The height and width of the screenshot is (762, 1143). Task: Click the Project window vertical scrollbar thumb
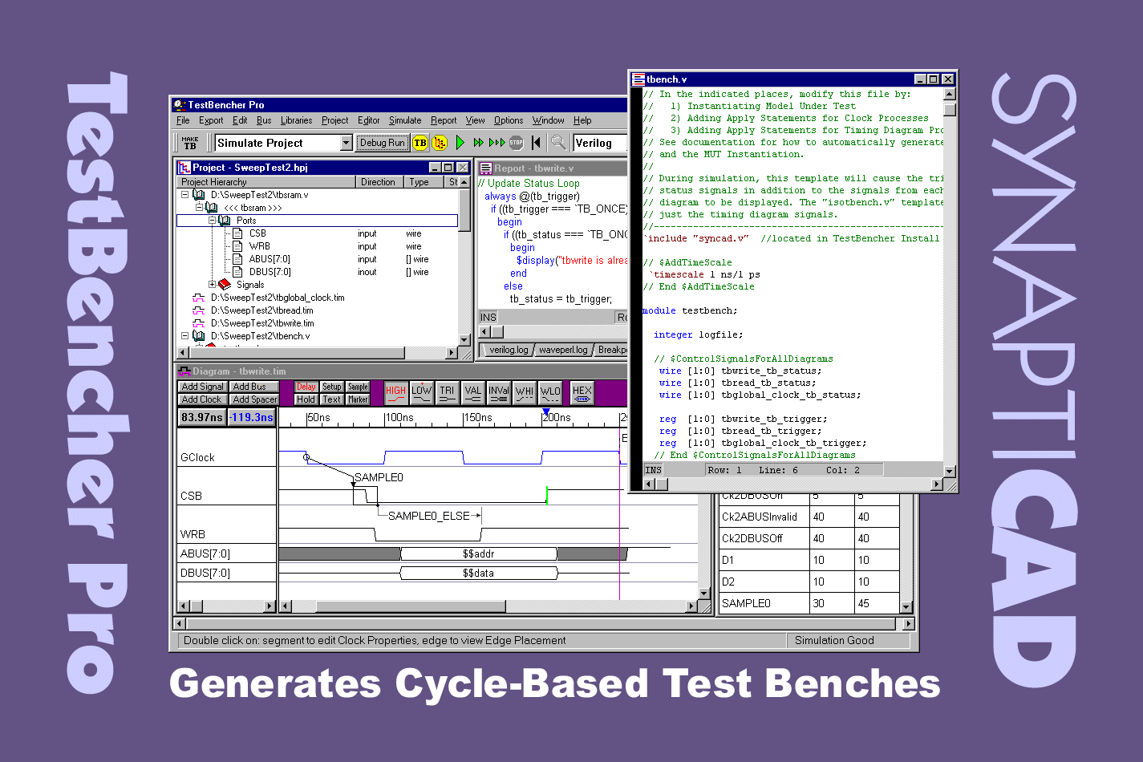pos(464,210)
